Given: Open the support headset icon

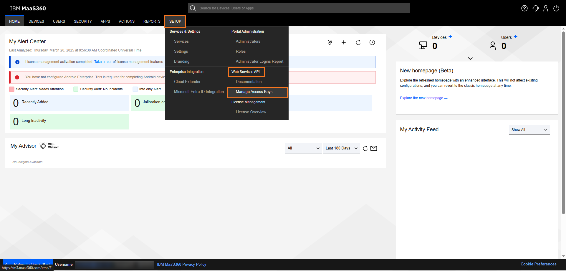Looking at the screenshot, I should click(535, 8).
